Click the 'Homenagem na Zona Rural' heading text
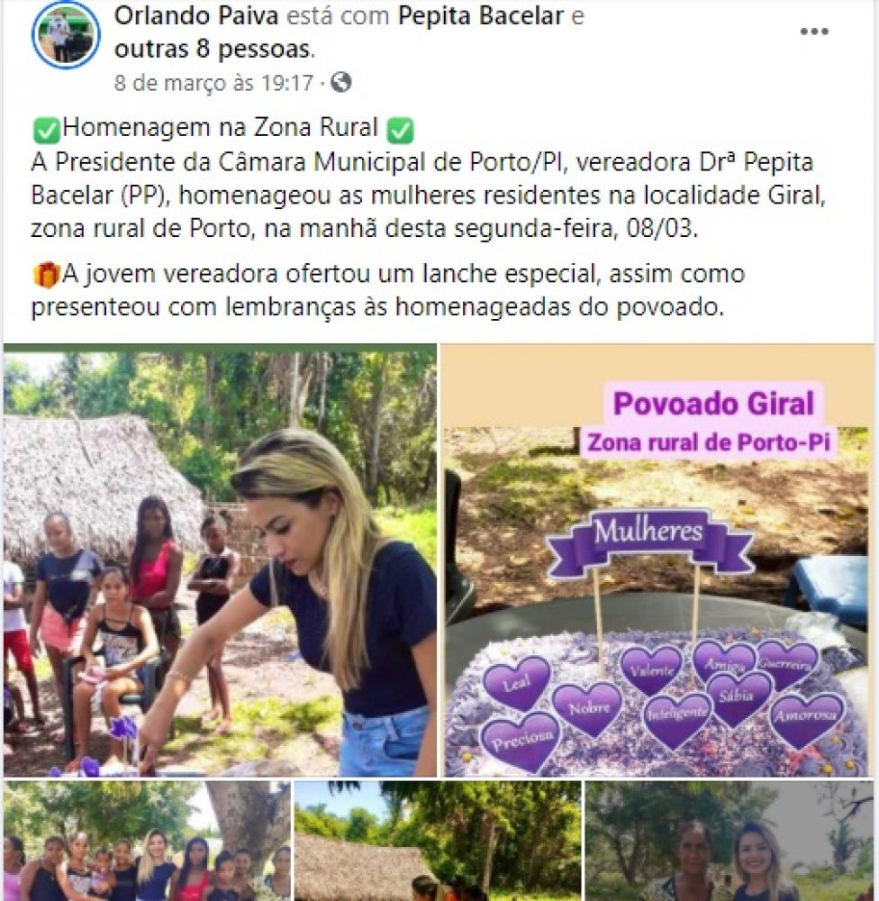The height and width of the screenshot is (901, 879). tap(221, 128)
